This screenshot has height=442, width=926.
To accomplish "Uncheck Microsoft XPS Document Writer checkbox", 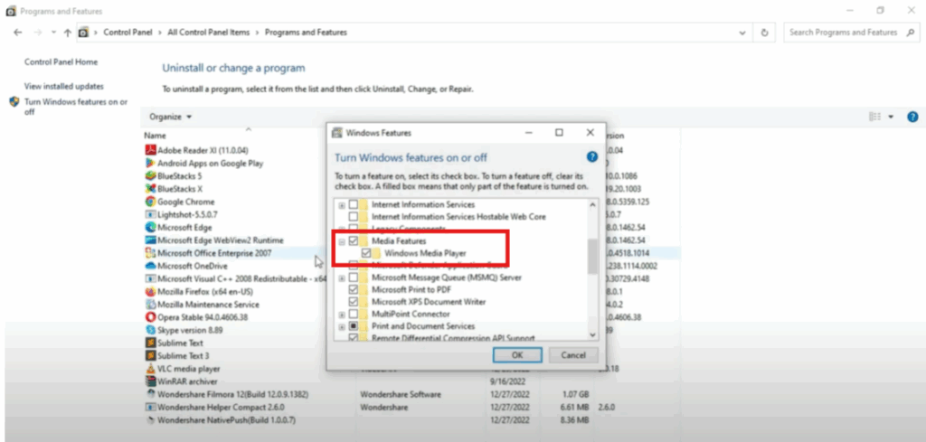I will tap(354, 302).
